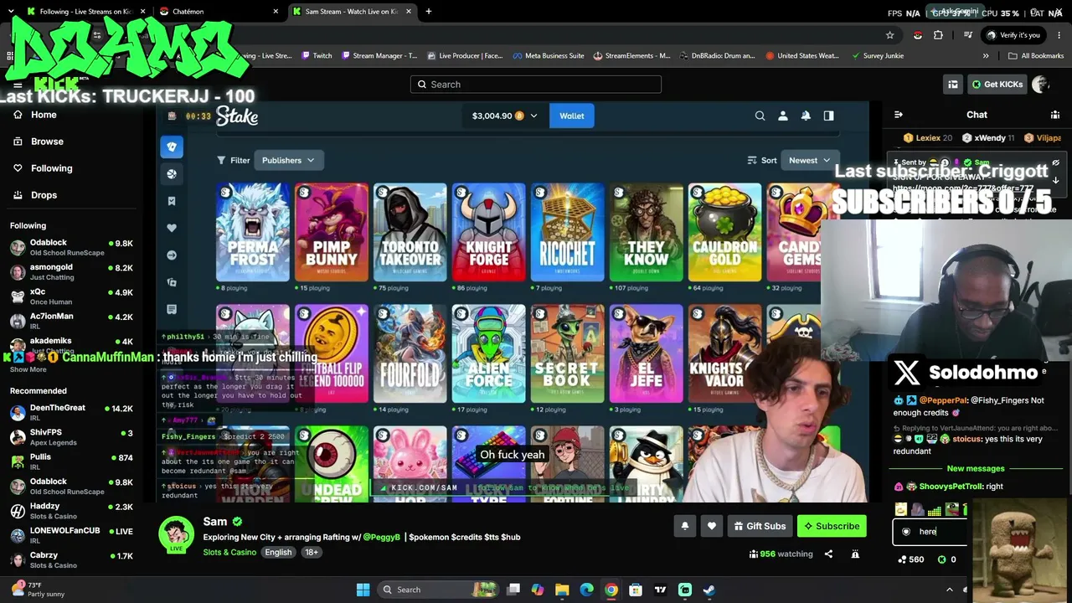Image resolution: width=1072 pixels, height=603 pixels.
Task: Open asmongold channel in Following list
Action: [71, 271]
